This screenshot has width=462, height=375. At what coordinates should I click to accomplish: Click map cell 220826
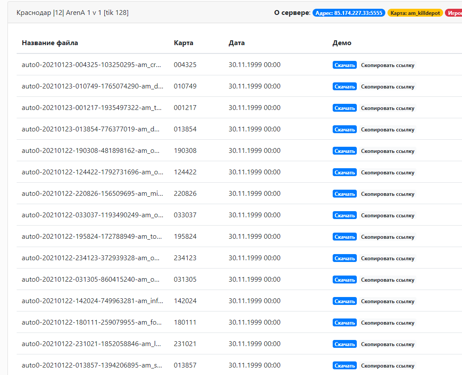click(185, 194)
